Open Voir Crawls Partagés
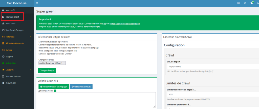The image size is (259, 109). [14, 30]
